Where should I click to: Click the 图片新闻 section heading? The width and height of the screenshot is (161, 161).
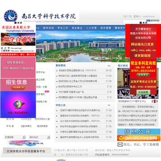pos(123,66)
